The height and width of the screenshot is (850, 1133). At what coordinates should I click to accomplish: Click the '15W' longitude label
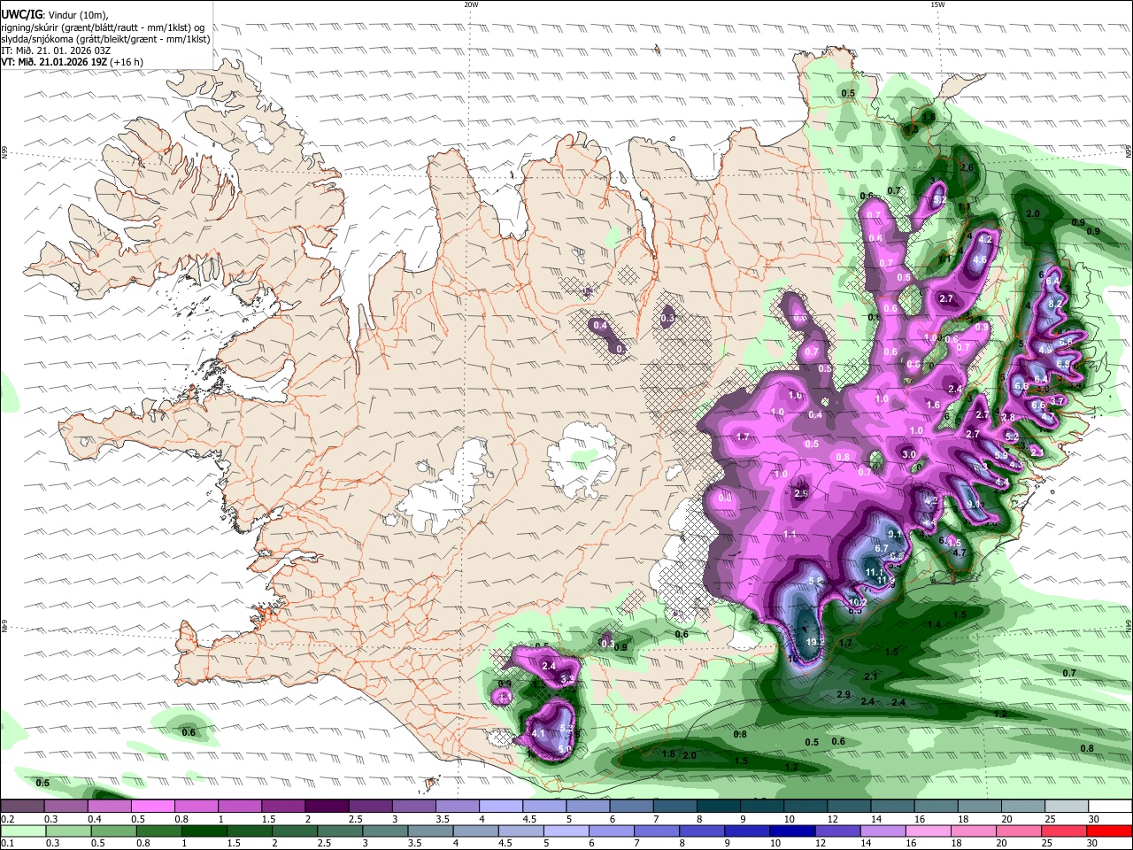coord(937,4)
